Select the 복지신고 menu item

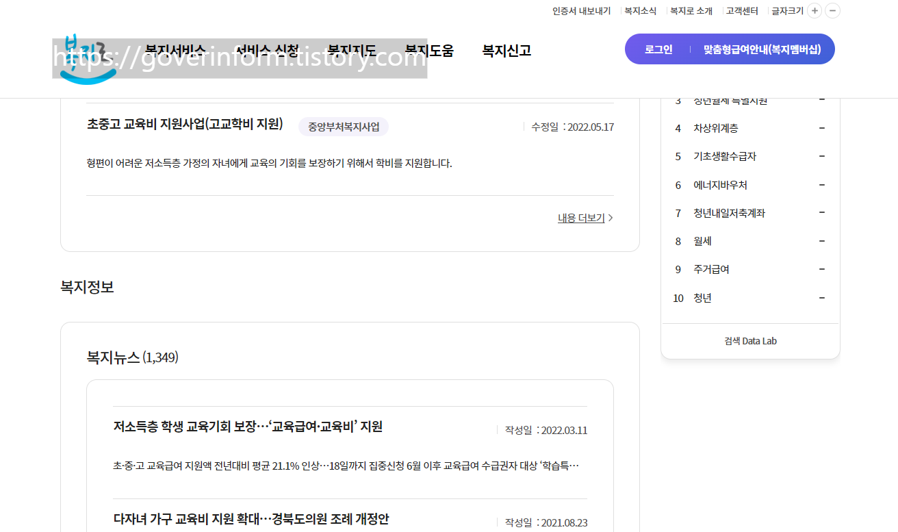(506, 50)
